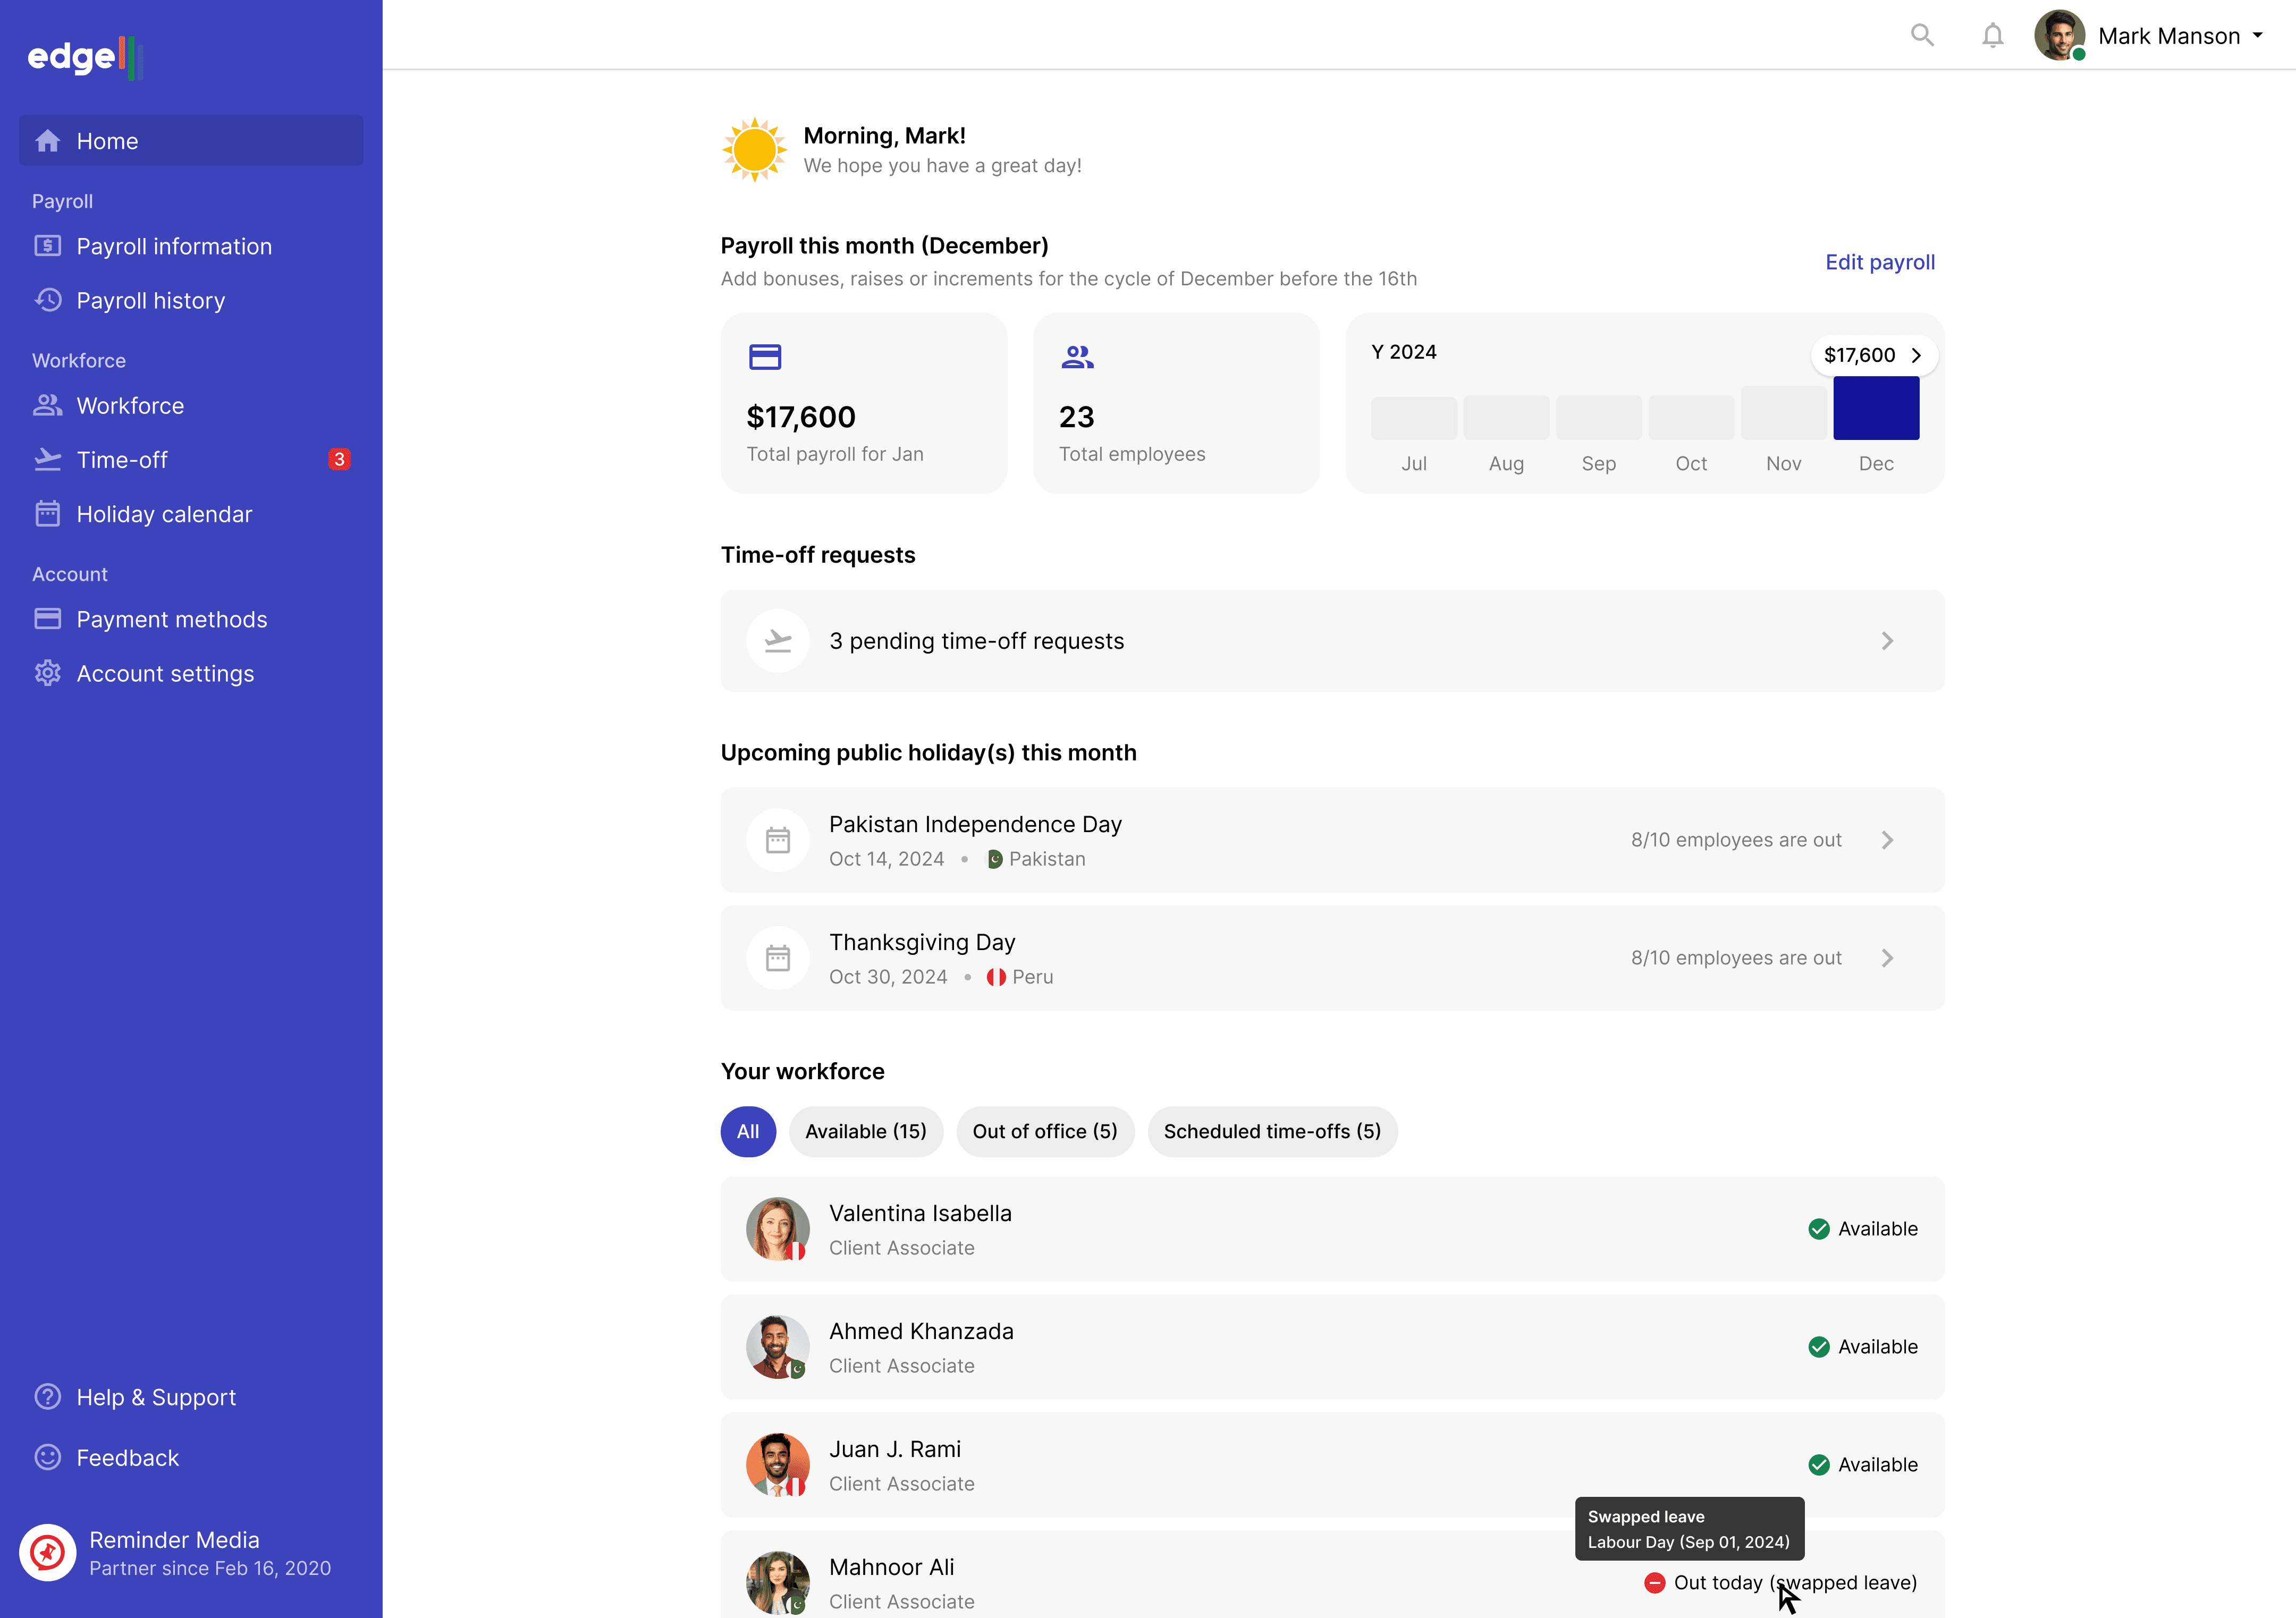Viewport: 2296px width, 1618px height.
Task: Open notifications bell icon
Action: point(1992,36)
